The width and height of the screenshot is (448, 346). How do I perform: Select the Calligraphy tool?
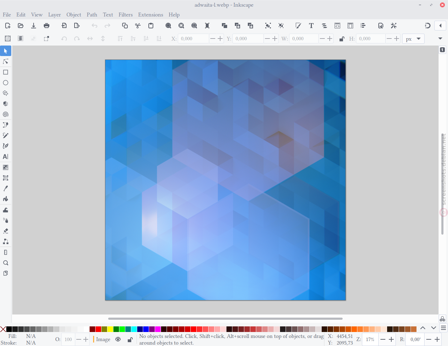point(6,146)
